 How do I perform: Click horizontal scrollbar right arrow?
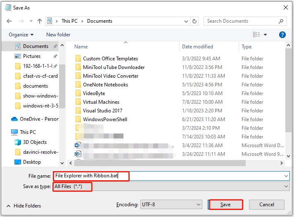pos(282,163)
